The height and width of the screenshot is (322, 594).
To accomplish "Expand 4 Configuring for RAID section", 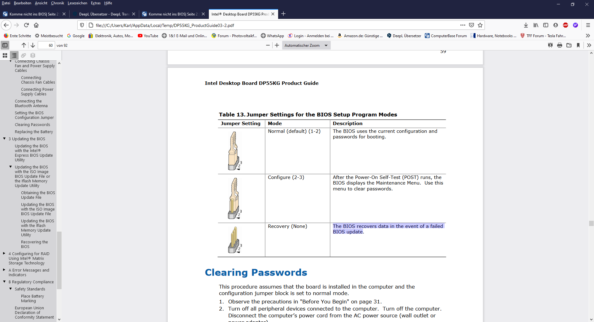I will point(4,254).
